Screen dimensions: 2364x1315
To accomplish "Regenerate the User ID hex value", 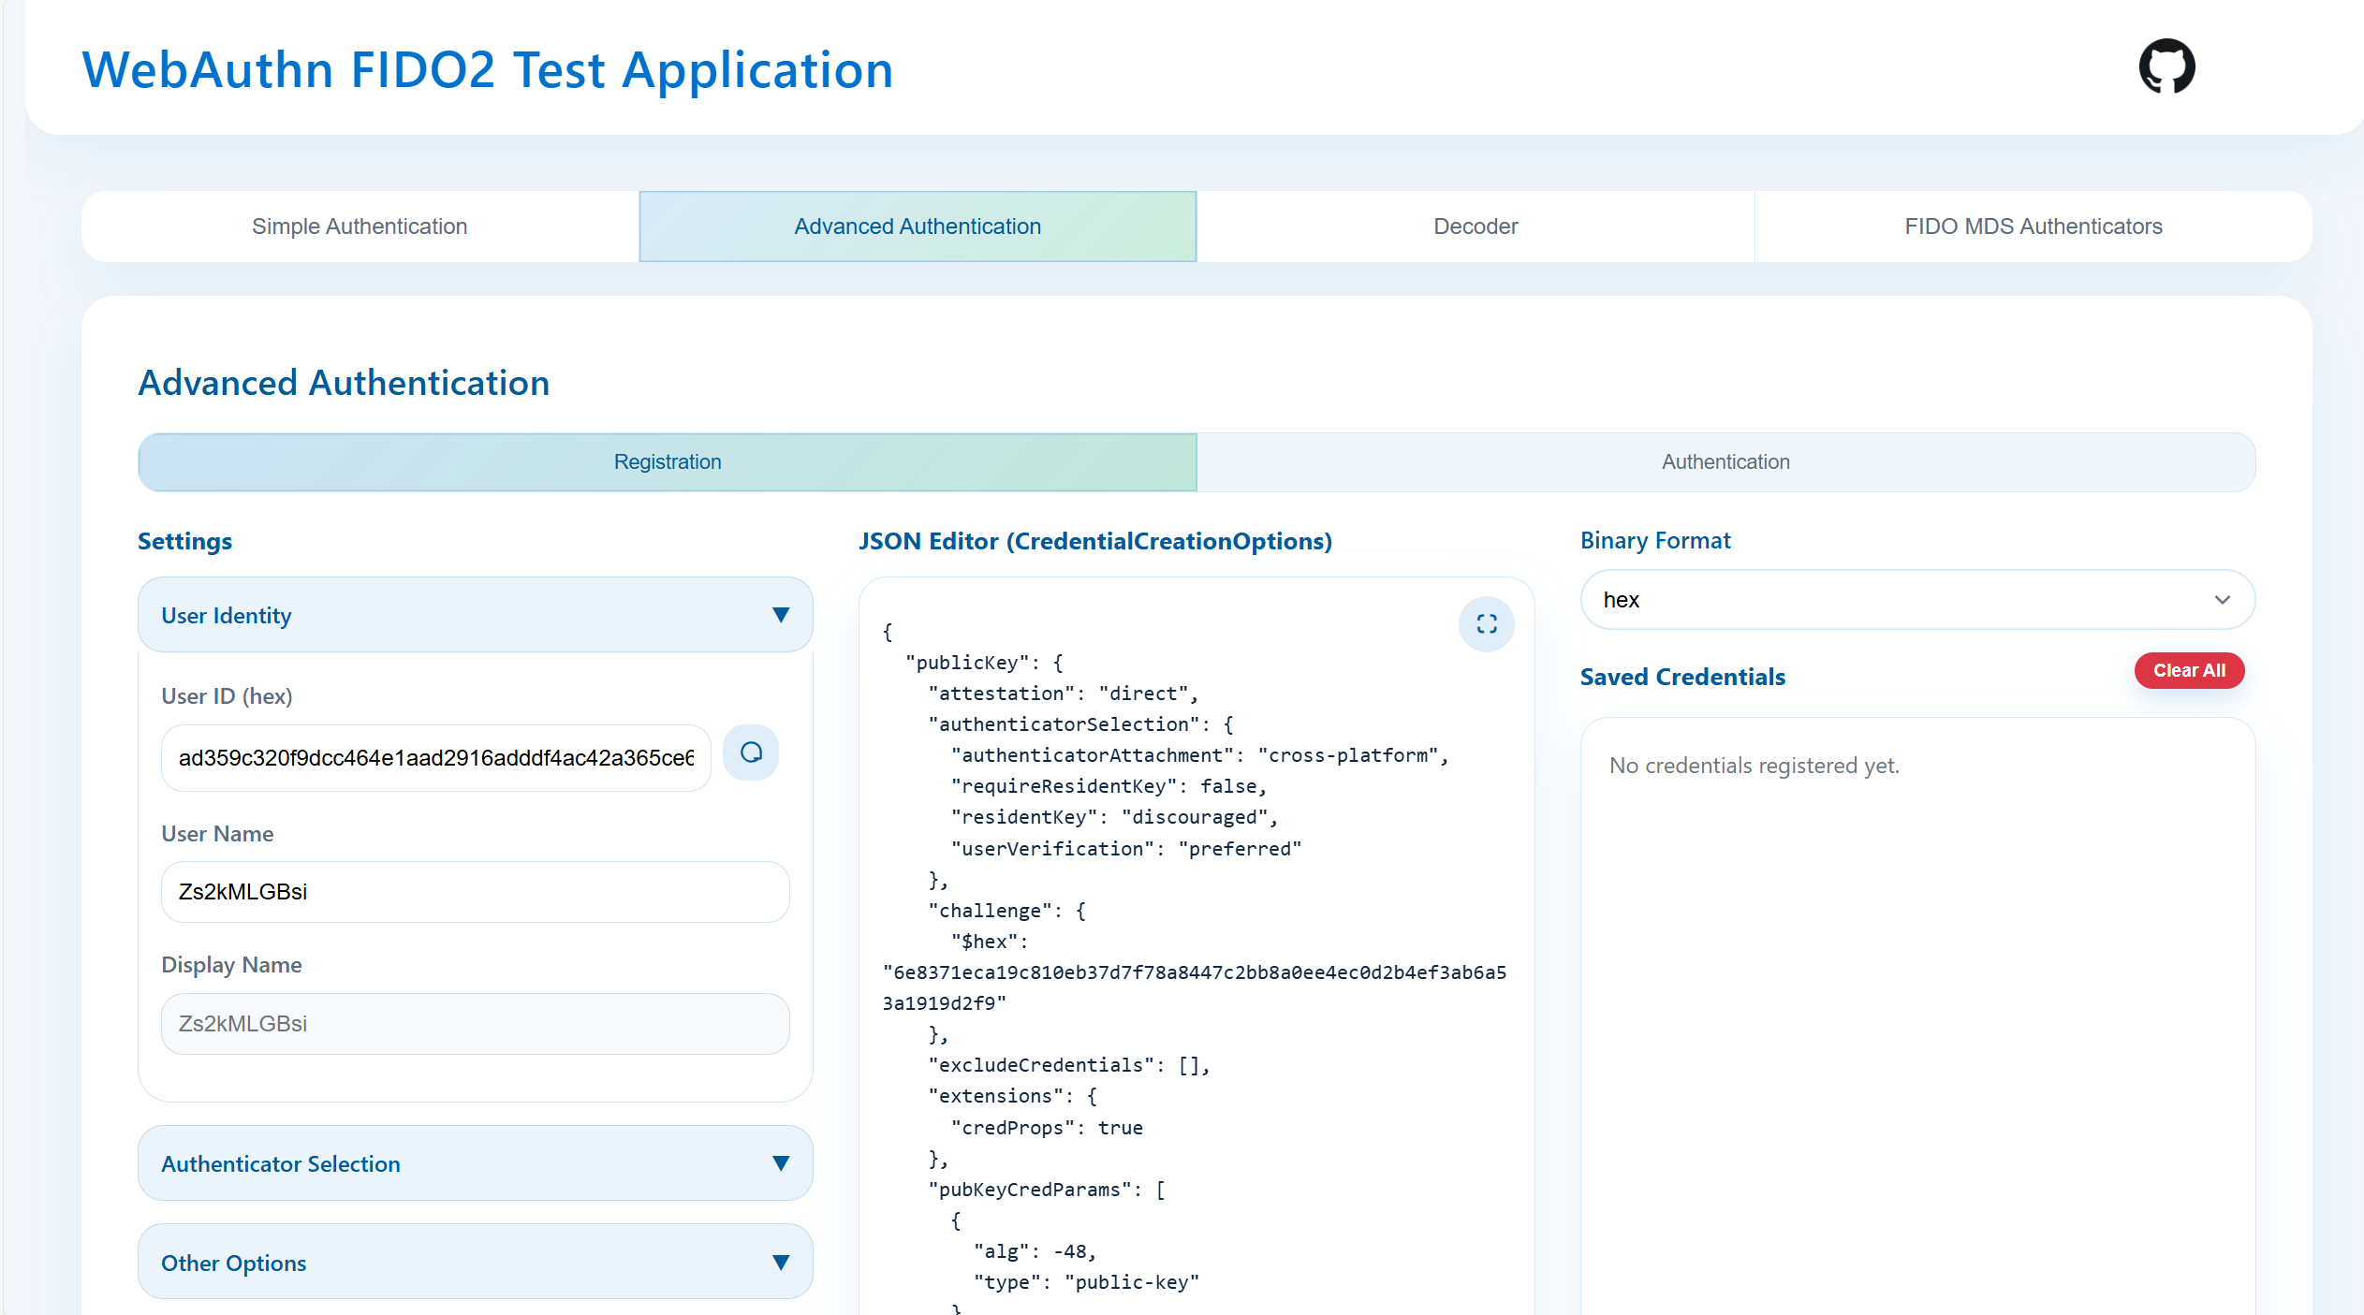I will [751, 752].
